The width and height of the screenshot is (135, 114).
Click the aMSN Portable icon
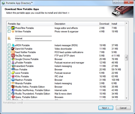[13, 45]
